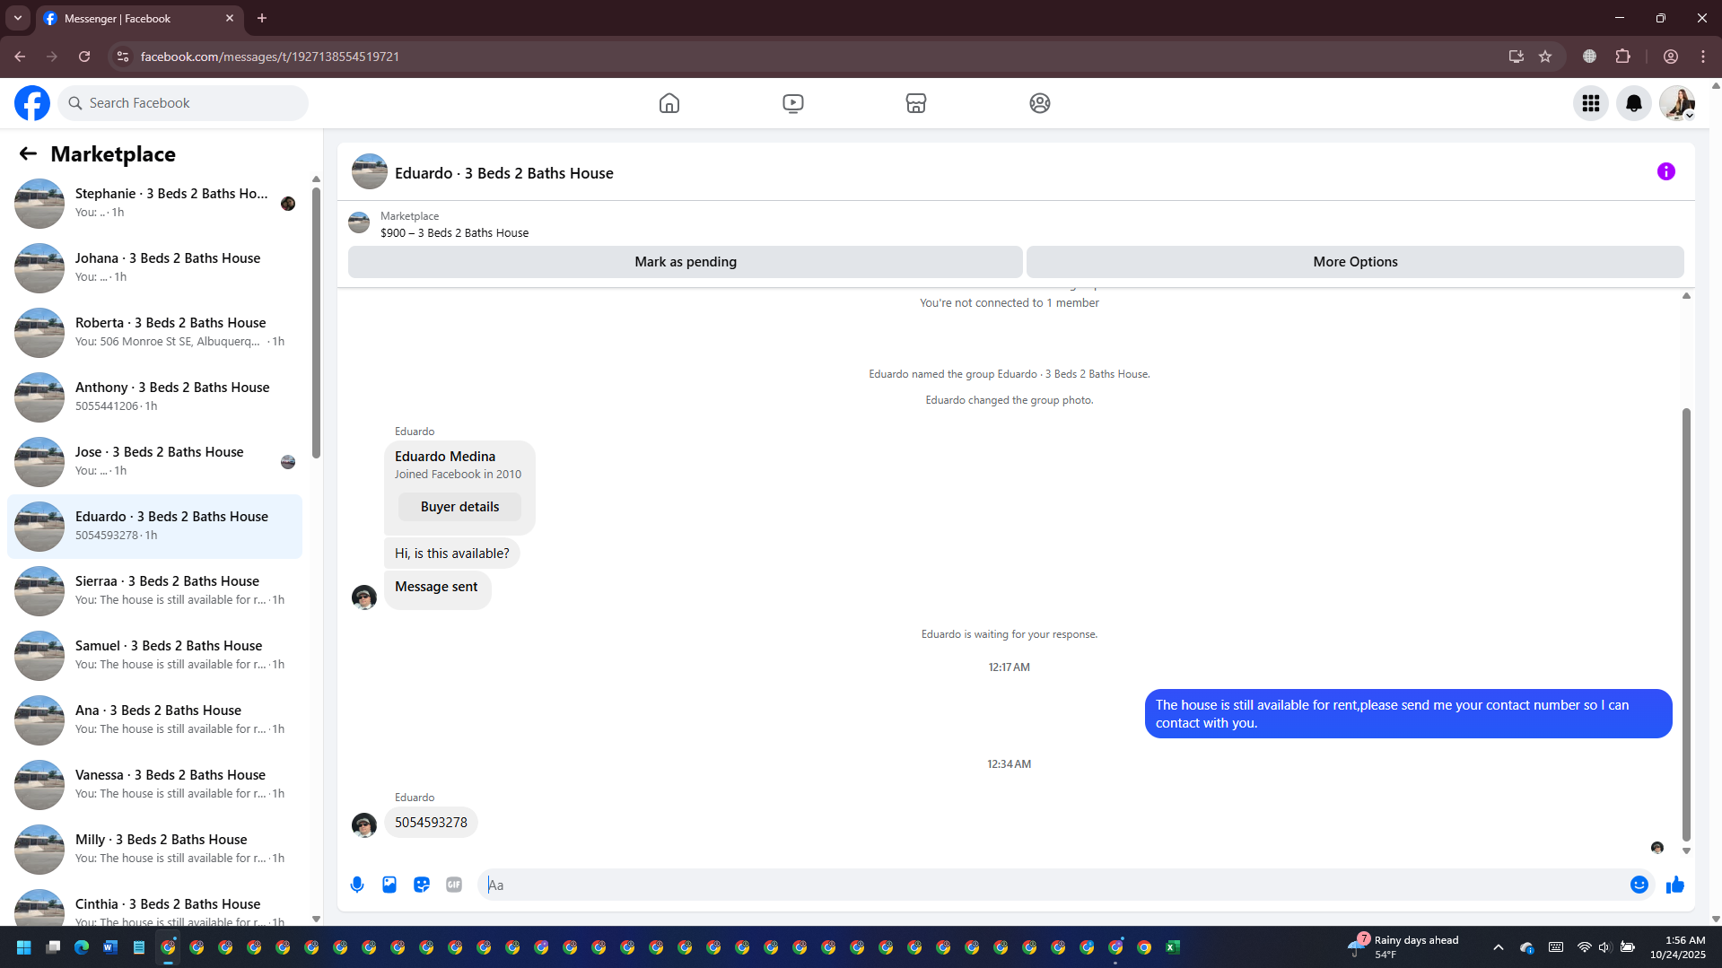
Task: Reload the page with browser refresh
Action: point(84,57)
